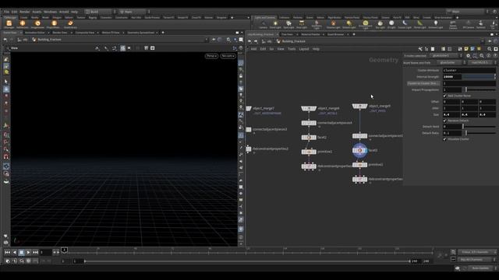The width and height of the screenshot is (499, 280).
Task: Click the primitive1 node icon
Action: coord(309,152)
